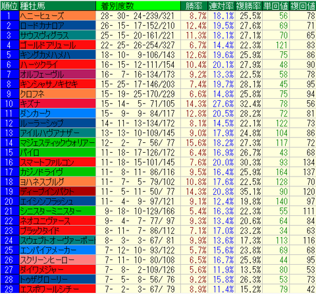Viewport: 316px width, 295px height.
Task: Select the stallion クロフネ
Action: [x=57, y=94]
